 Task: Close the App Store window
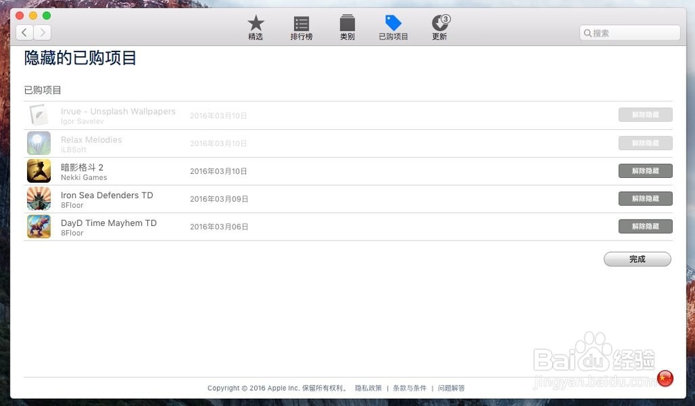click(x=19, y=15)
